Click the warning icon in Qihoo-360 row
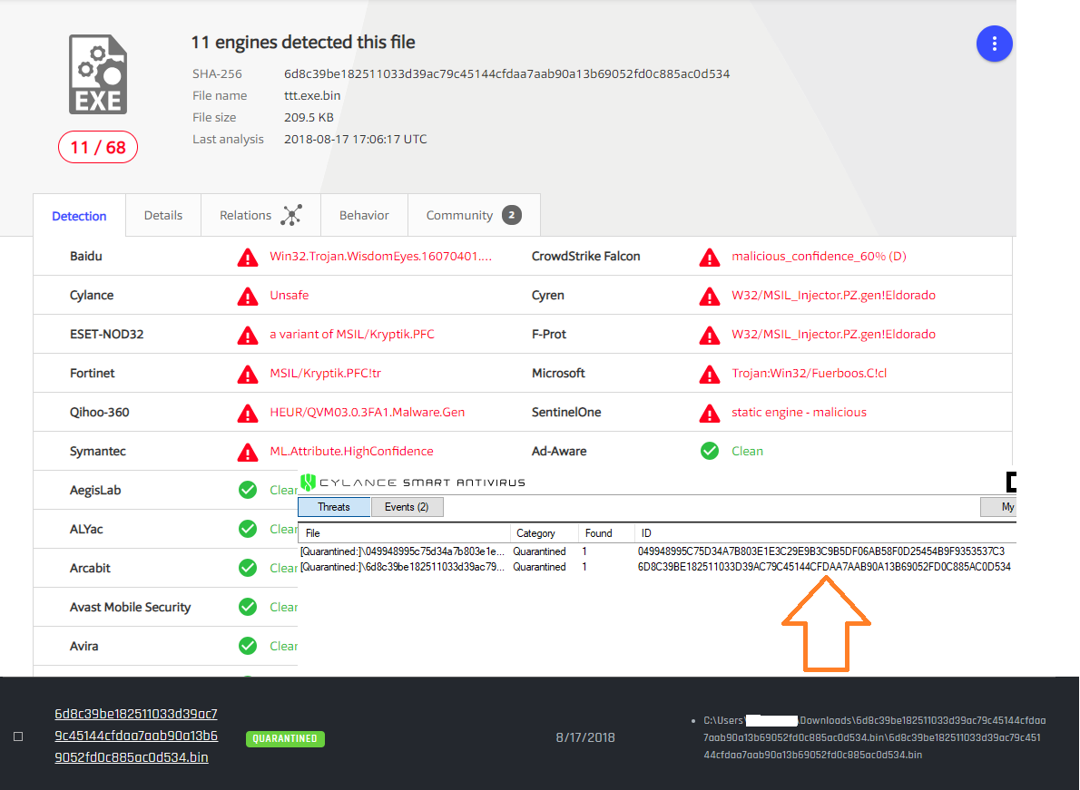Image resolution: width=1080 pixels, height=790 pixels. pos(247,414)
